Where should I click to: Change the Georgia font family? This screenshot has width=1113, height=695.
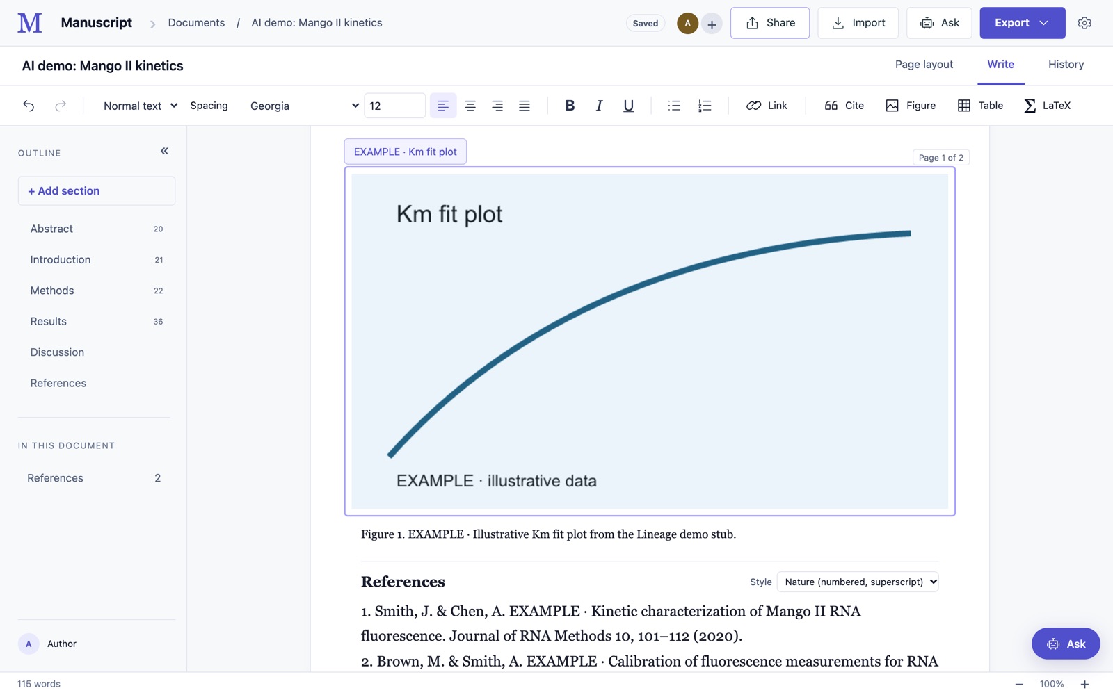[x=304, y=106]
